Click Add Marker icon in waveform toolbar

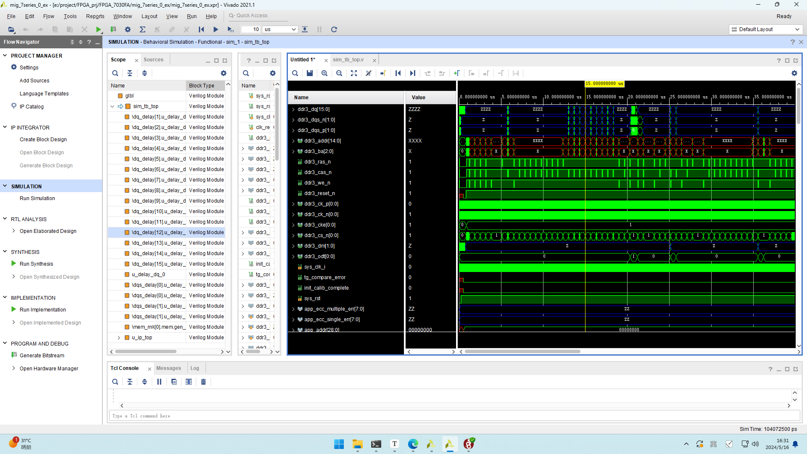tap(457, 73)
